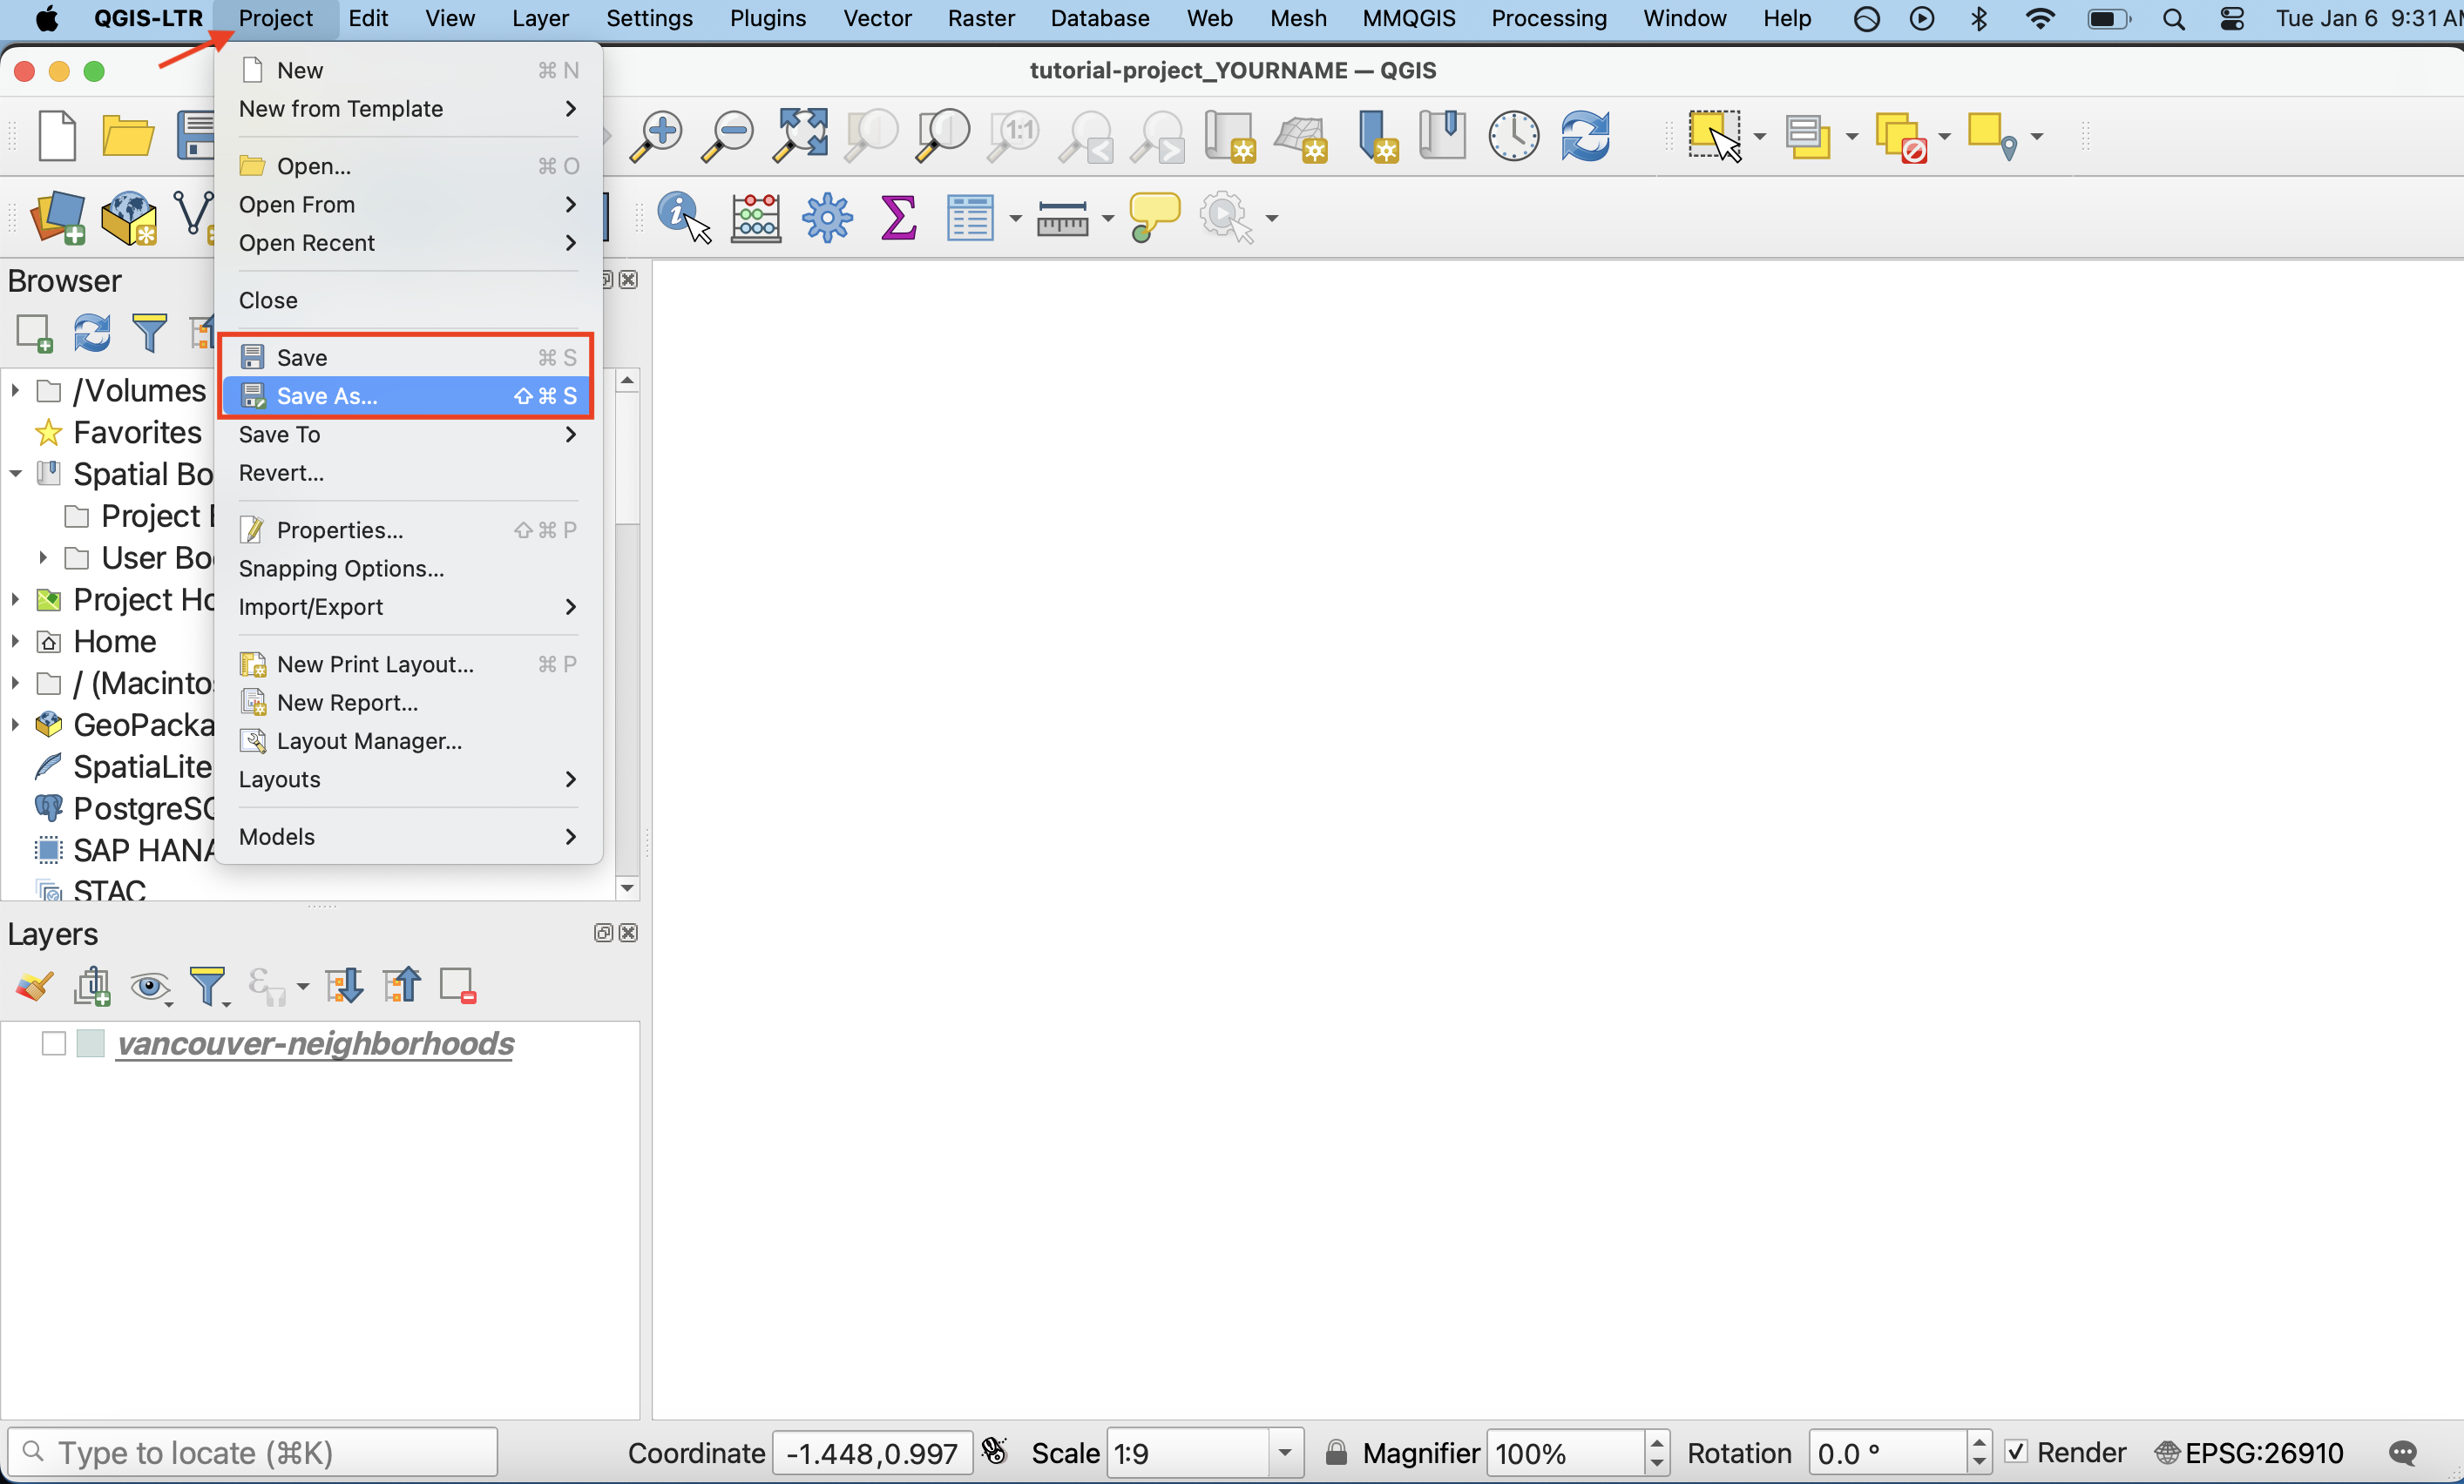The height and width of the screenshot is (1484, 2464).
Task: Select the Zoom In magnifier tool
Action: click(x=656, y=136)
